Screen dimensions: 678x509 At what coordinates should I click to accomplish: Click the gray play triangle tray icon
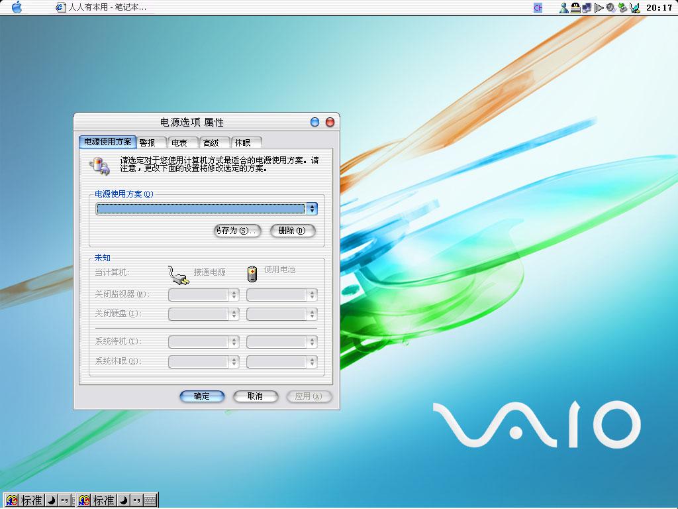tap(599, 8)
